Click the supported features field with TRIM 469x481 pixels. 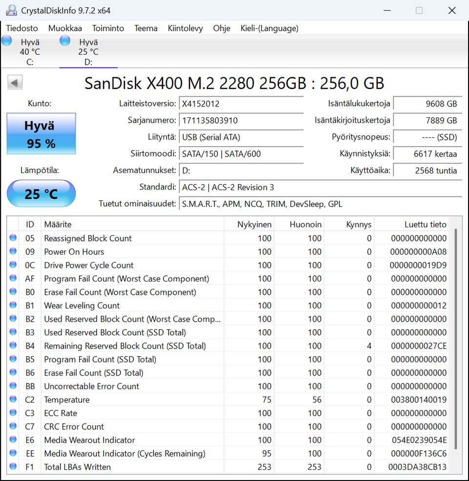(x=320, y=204)
